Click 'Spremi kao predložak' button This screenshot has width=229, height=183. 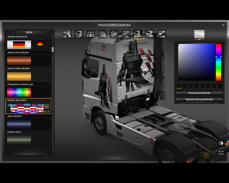[x=200, y=99]
